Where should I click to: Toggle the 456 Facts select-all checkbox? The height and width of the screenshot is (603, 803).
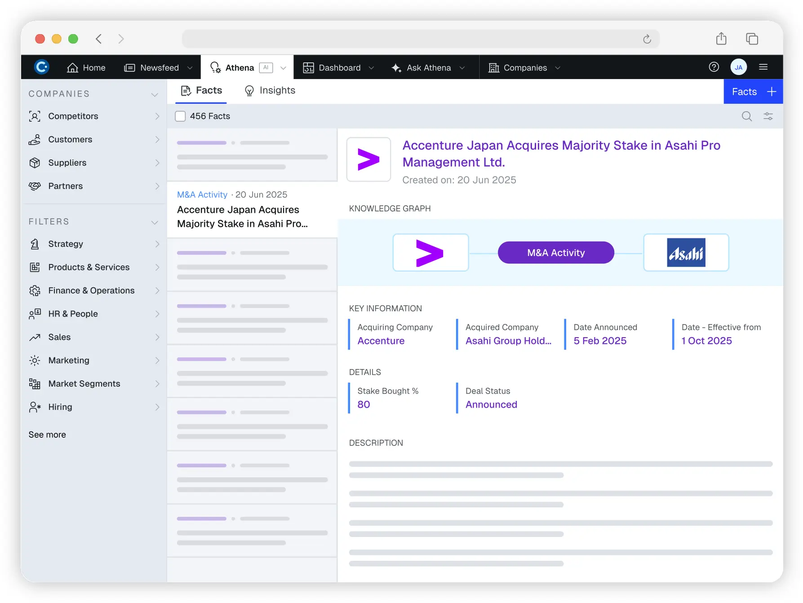tap(180, 116)
